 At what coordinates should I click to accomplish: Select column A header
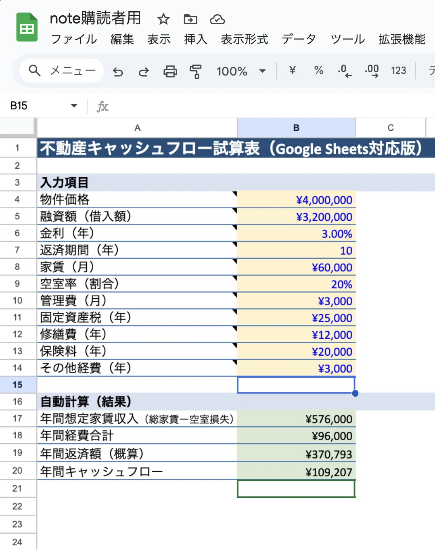pyautogui.click(x=137, y=128)
